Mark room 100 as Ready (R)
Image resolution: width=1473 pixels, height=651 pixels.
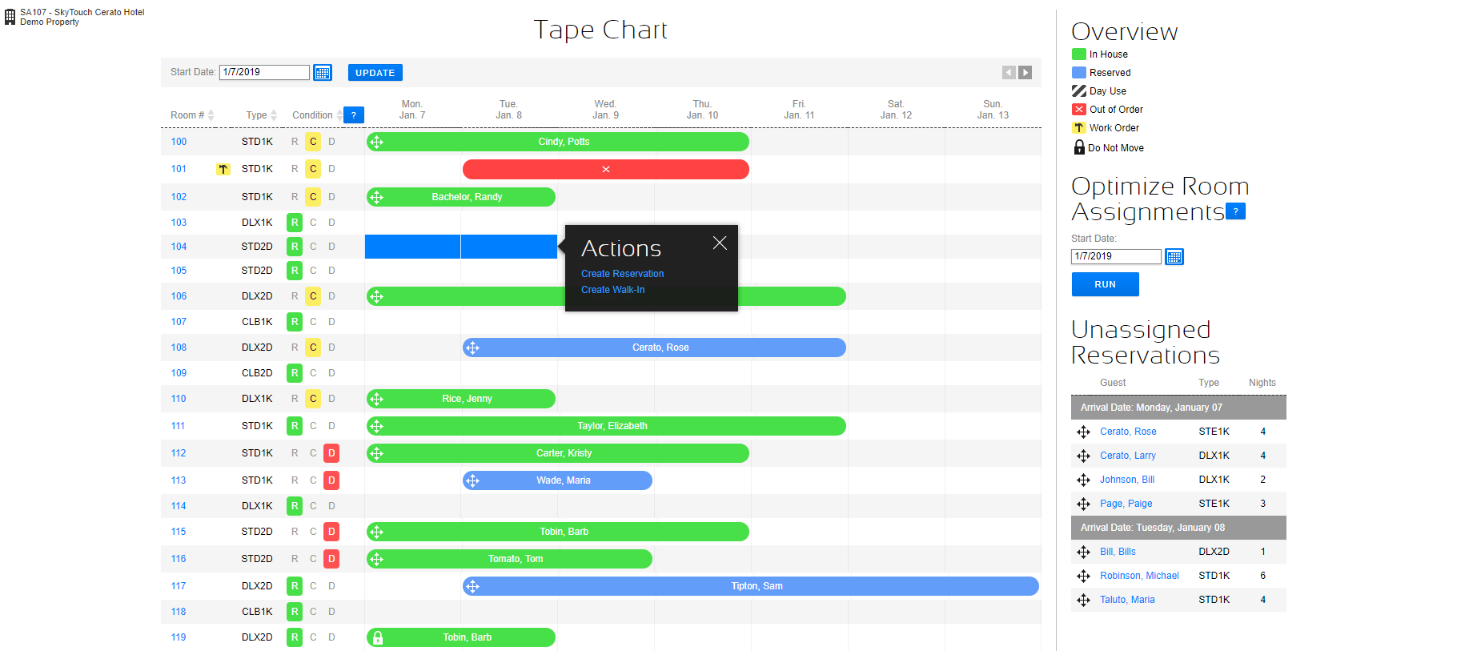tap(295, 142)
